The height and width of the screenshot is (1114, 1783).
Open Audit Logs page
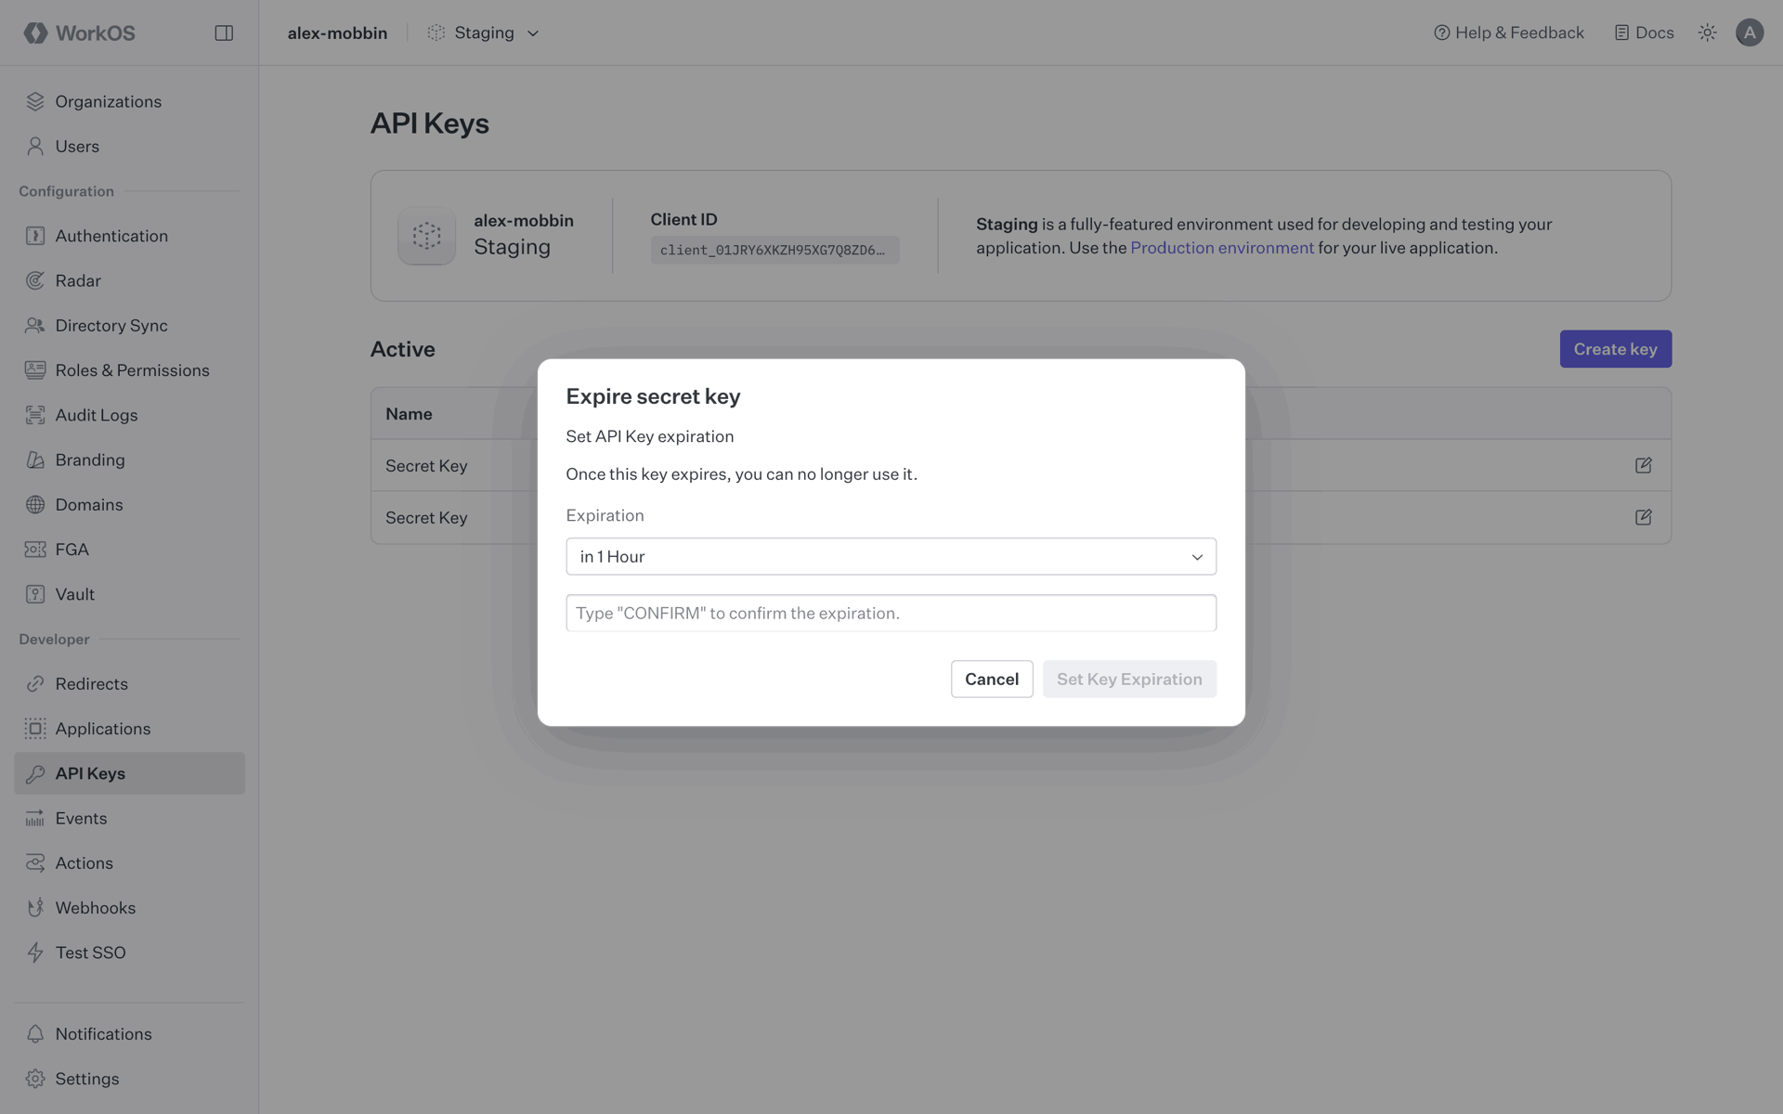click(x=129, y=415)
